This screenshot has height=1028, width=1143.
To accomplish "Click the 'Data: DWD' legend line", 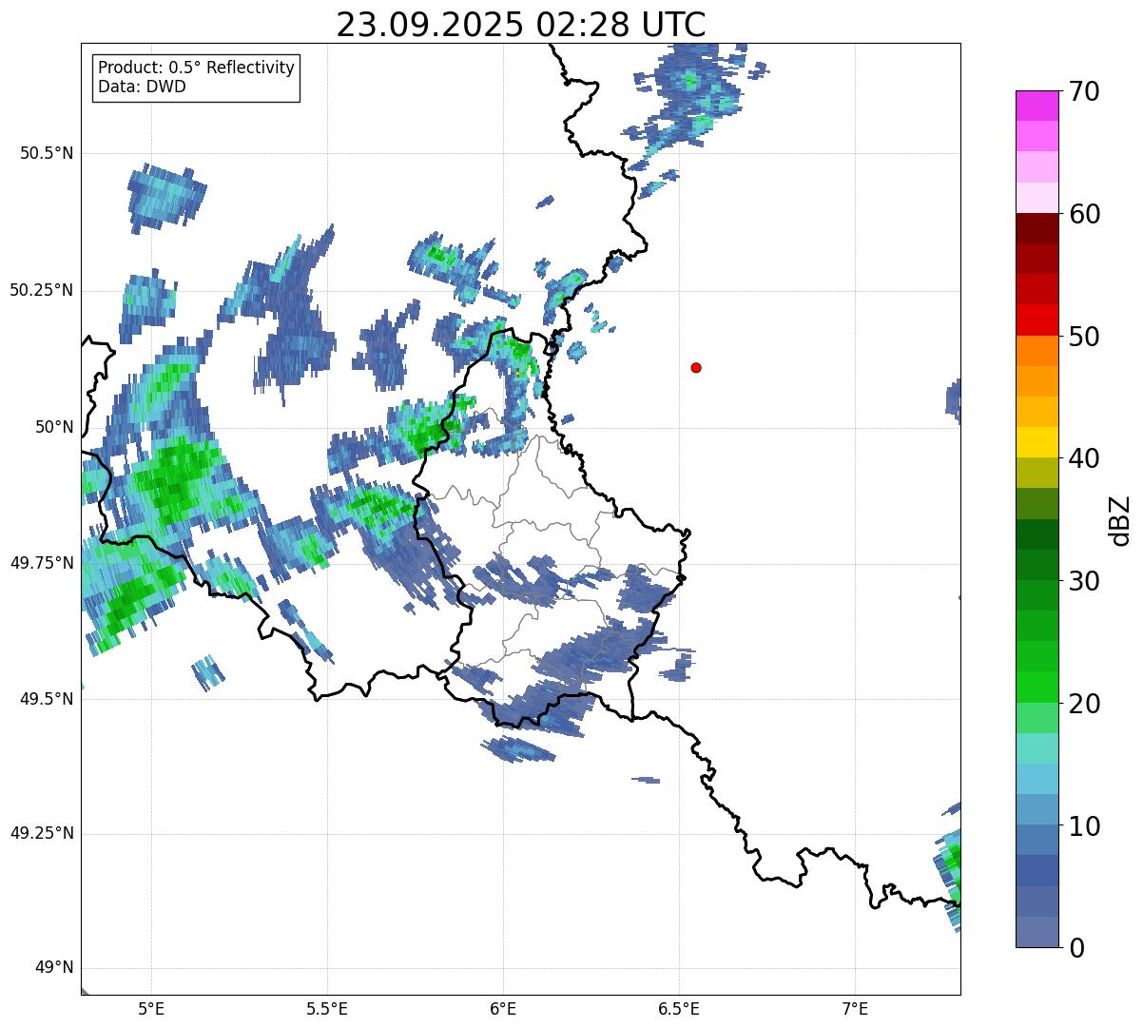I will coord(142,87).
